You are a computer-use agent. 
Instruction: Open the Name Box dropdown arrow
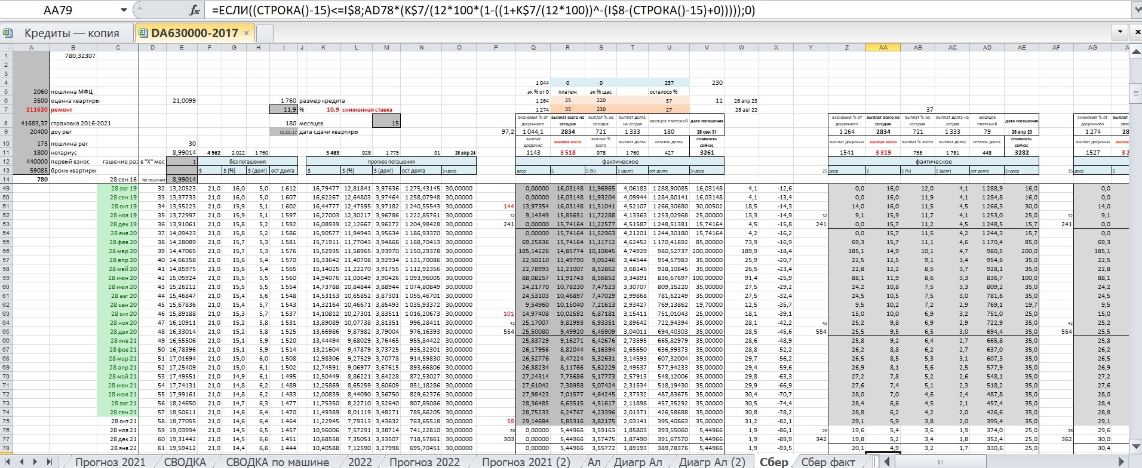(124, 11)
